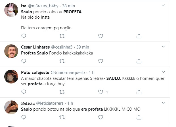Share isa's tweet
The width and height of the screenshot is (176, 127).
[139, 36]
